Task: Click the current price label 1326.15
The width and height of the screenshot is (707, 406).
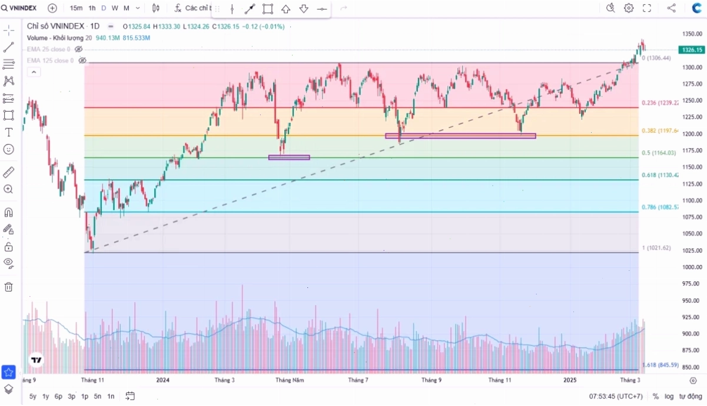Action: coord(692,50)
